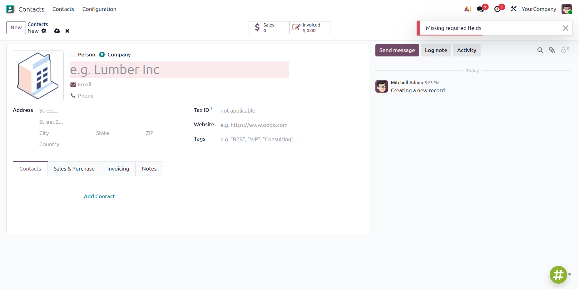Open the gear actions menu icon
The width and height of the screenshot is (579, 289).
pyautogui.click(x=44, y=31)
